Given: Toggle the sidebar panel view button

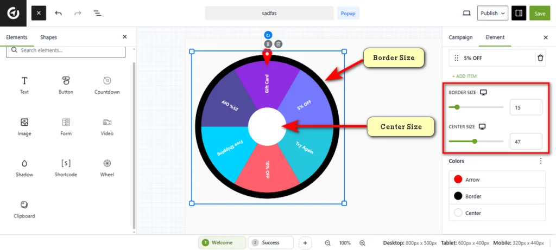Looking at the screenshot, I should [519, 13].
